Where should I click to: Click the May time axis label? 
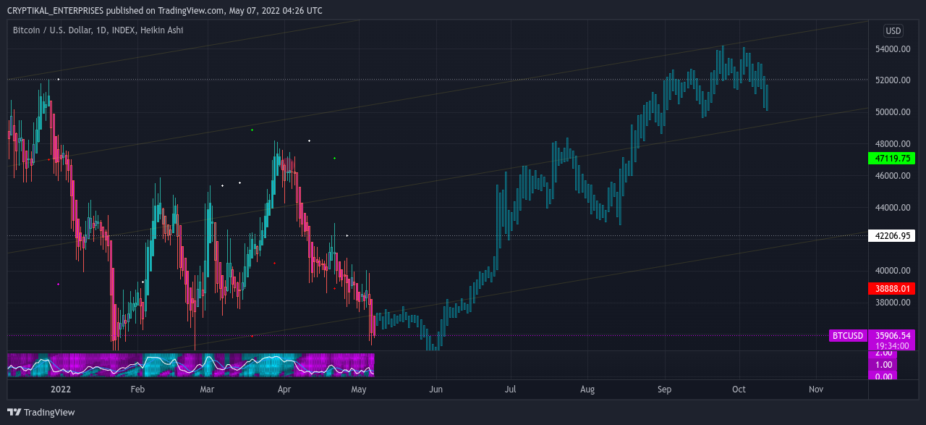click(x=359, y=390)
